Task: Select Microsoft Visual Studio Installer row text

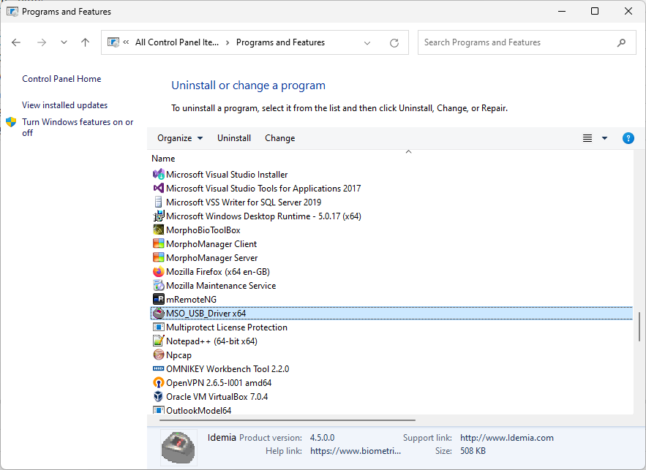Action: point(227,175)
